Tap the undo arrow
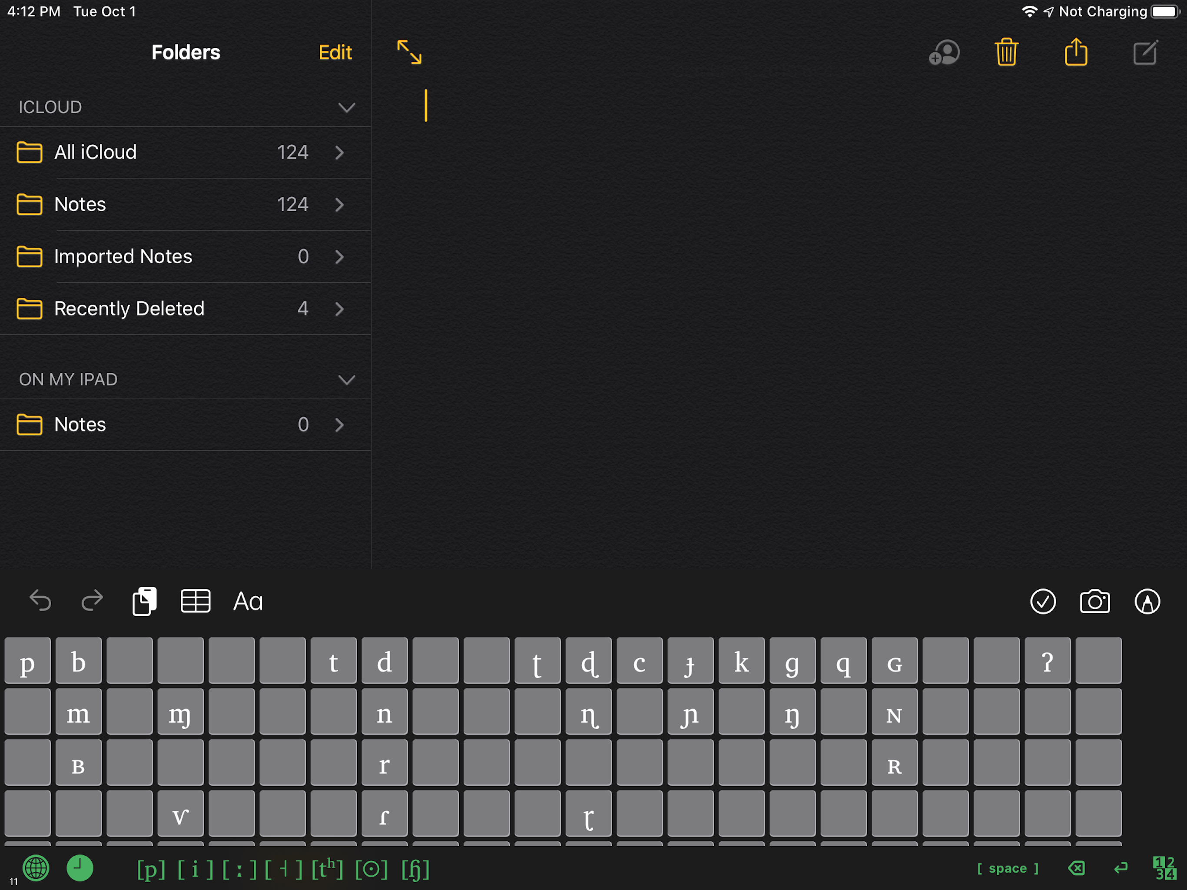1187x890 pixels. coord(40,600)
